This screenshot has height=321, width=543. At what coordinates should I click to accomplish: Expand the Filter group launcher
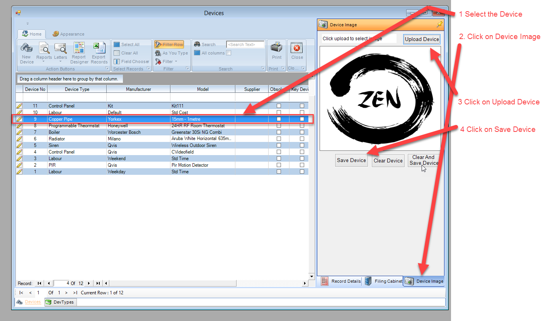(x=187, y=68)
